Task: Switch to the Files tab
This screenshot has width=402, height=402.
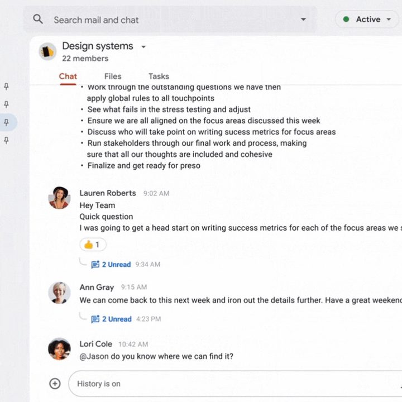Action: click(x=113, y=76)
